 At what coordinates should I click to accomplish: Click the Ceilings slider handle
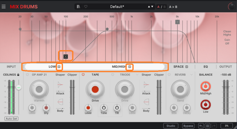coord(19,87)
